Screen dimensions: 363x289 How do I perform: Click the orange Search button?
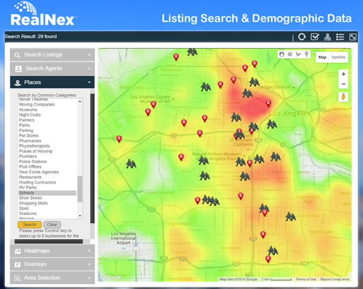coord(30,225)
